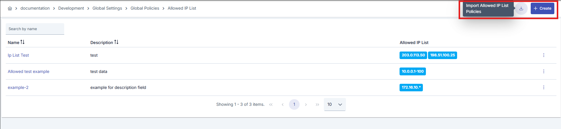Navigate to Global Policies breadcrumb
The width and height of the screenshot is (561, 129).
[x=145, y=8]
